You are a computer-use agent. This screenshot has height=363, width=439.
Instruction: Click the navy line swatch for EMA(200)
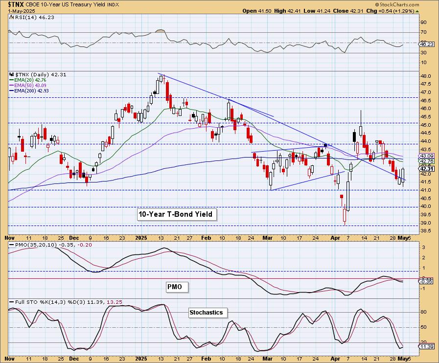11,91
